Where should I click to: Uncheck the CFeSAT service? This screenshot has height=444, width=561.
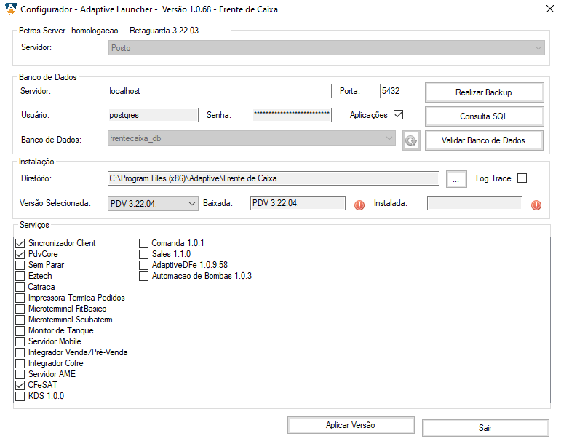20,385
